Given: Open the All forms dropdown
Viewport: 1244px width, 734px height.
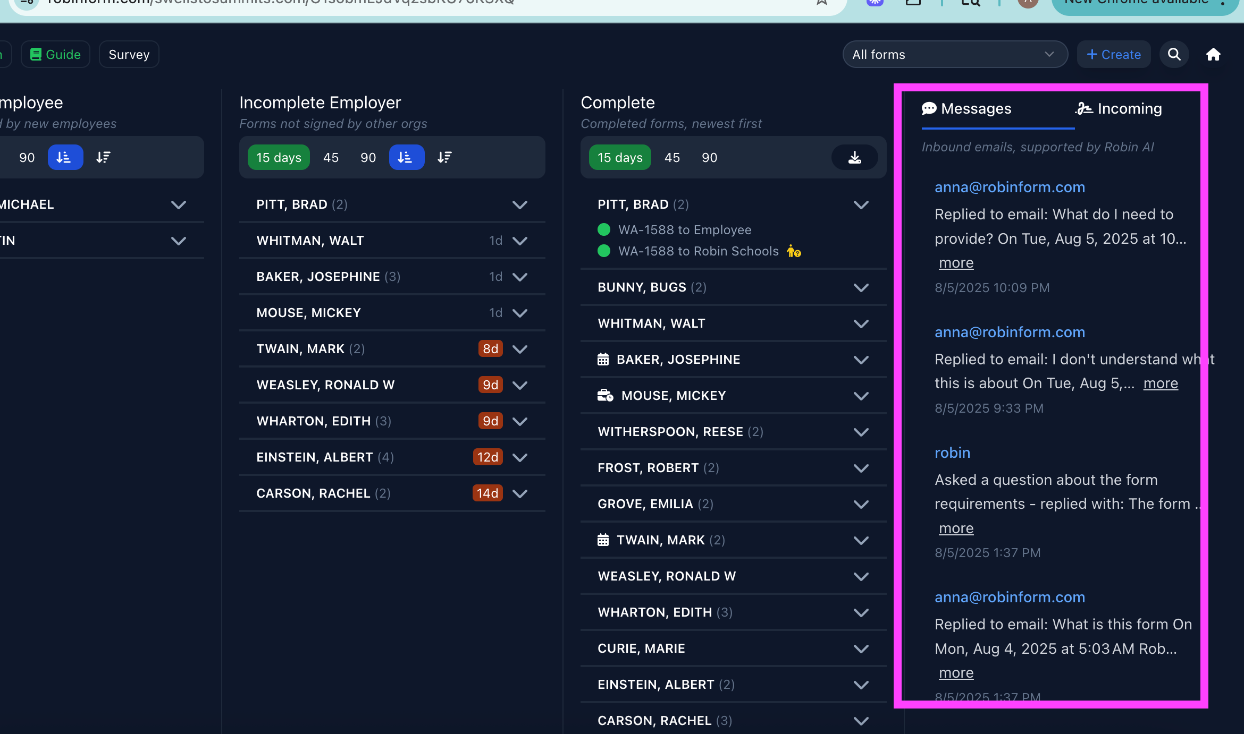Looking at the screenshot, I should click(x=955, y=54).
